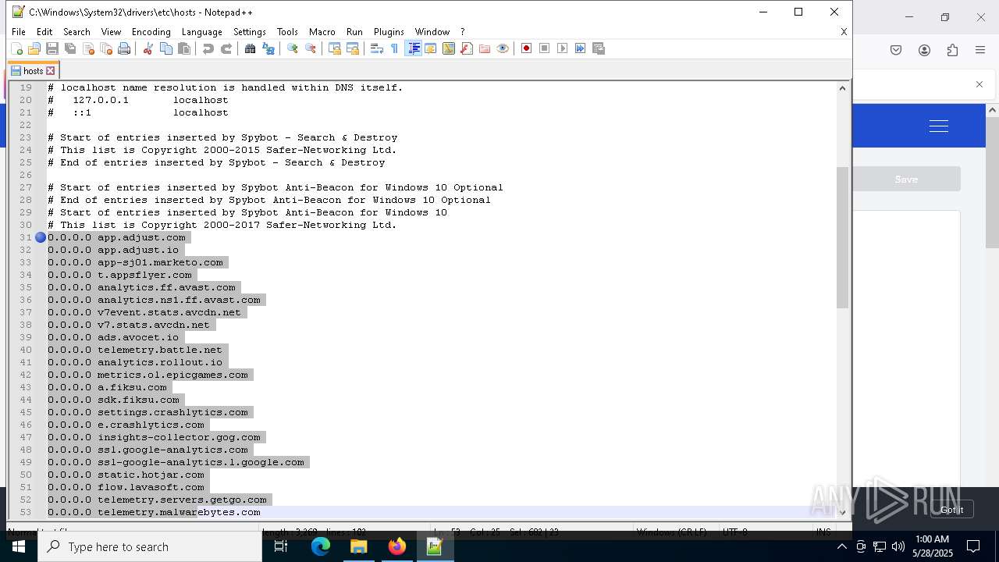The height and width of the screenshot is (562, 999).
Task: Stop macro recording
Action: 545,48
